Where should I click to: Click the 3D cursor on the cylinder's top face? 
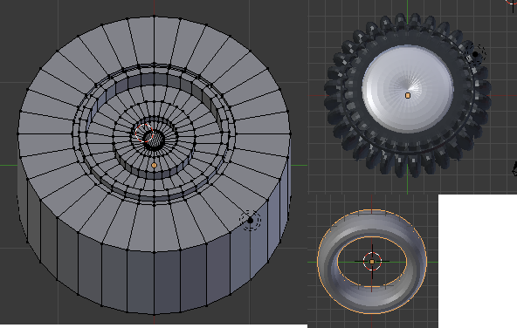[x=144, y=133]
